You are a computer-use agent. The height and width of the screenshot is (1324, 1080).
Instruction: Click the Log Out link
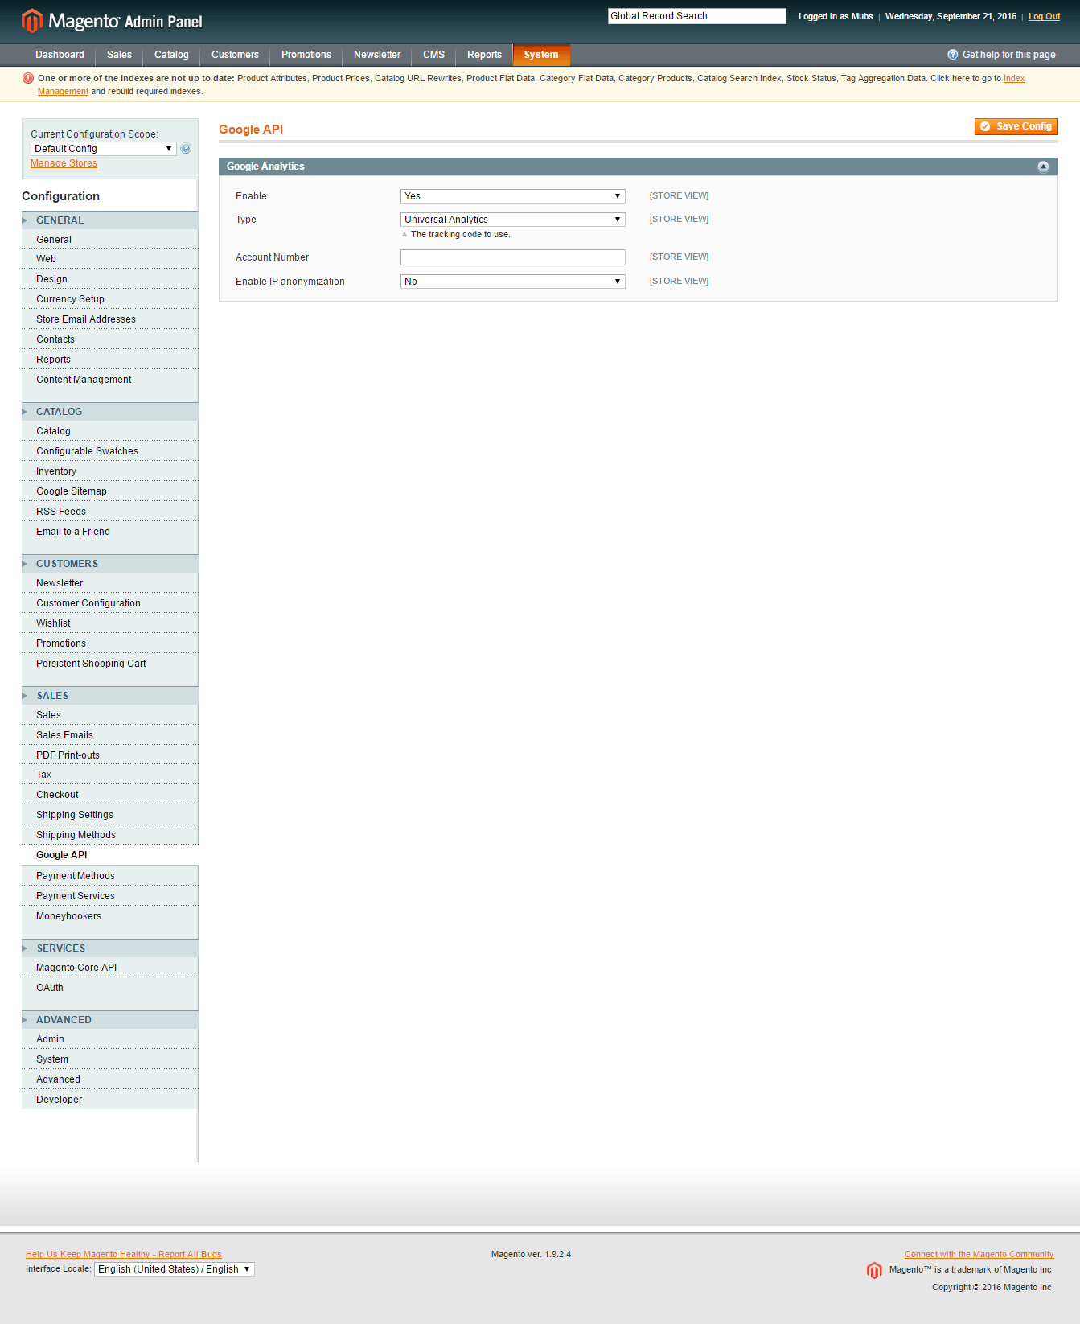tap(1044, 16)
